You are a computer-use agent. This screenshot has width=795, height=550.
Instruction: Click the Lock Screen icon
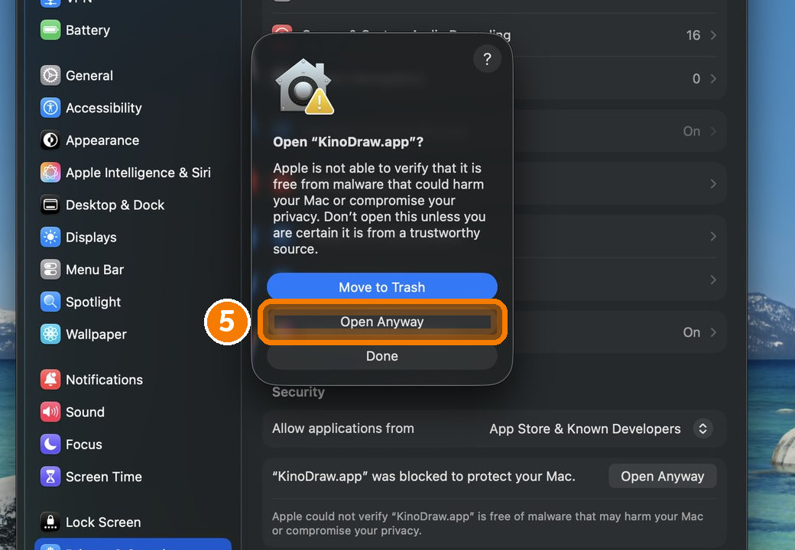pos(50,522)
